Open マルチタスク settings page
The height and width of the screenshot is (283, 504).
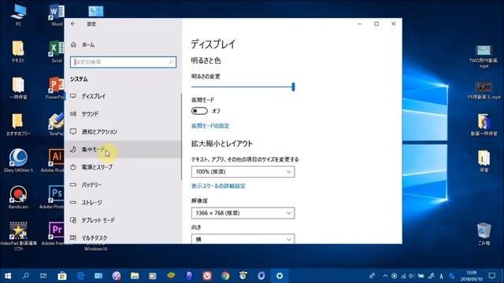123,237
